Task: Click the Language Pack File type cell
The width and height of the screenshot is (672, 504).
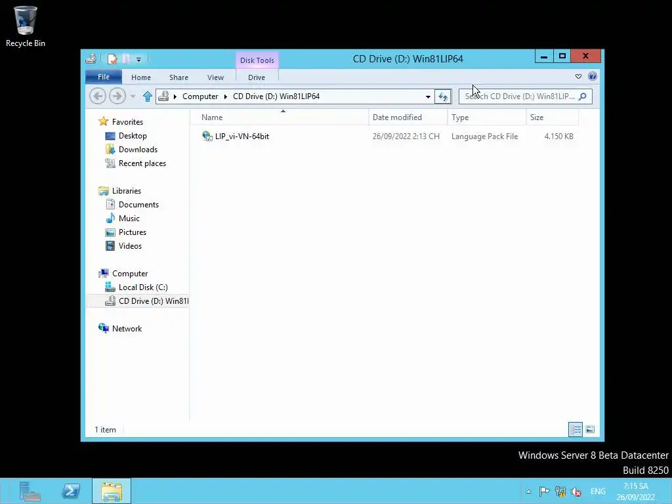Action: point(485,136)
